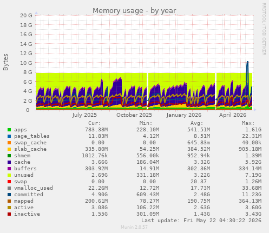Click the yellow slab_cache legend swatch
Screen dimensions: 269x233
[9, 149]
